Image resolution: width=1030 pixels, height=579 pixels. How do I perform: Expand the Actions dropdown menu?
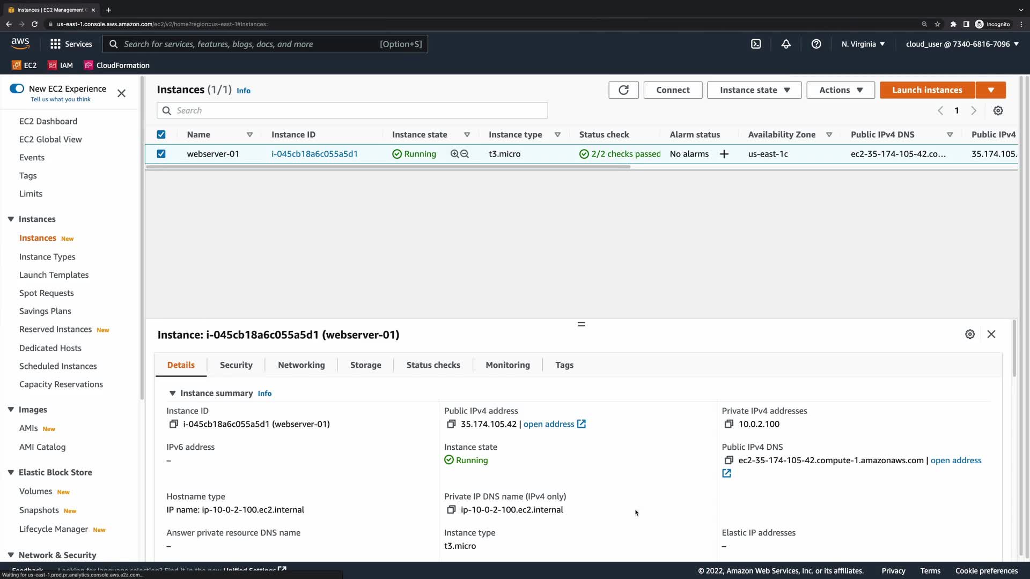[840, 90]
